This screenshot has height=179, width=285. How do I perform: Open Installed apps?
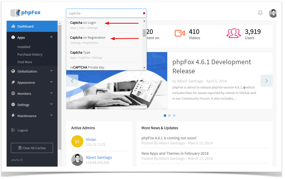point(24,47)
